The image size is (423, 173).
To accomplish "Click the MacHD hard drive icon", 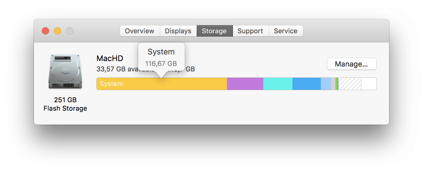I will (65, 72).
